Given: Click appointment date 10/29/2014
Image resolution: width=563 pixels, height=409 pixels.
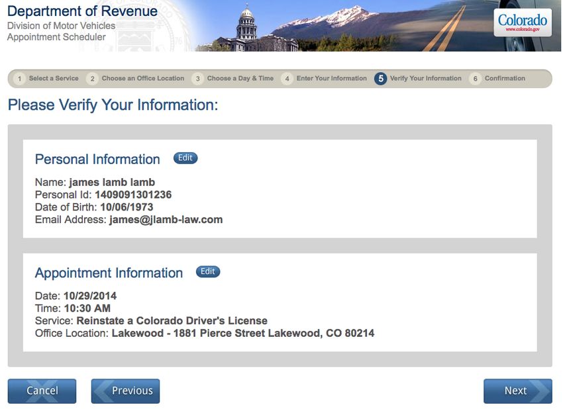Looking at the screenshot, I should pos(90,296).
